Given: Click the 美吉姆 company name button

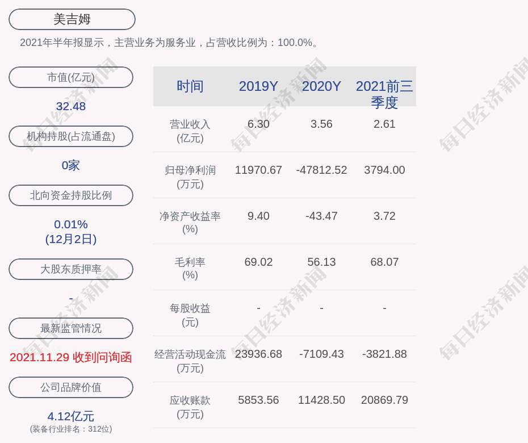Looking at the screenshot, I should [72, 19].
